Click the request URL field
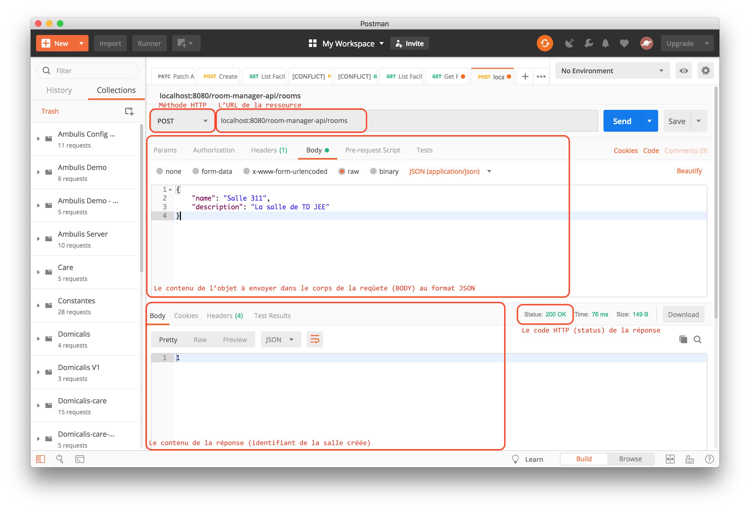 [x=407, y=121]
